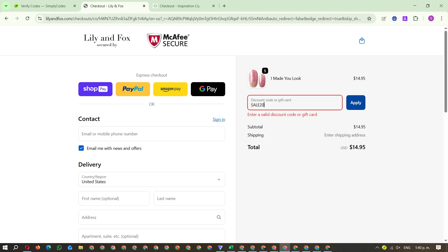The width and height of the screenshot is (448, 252).
Task: Bookmark this page with the star icon
Action: tap(369, 19)
